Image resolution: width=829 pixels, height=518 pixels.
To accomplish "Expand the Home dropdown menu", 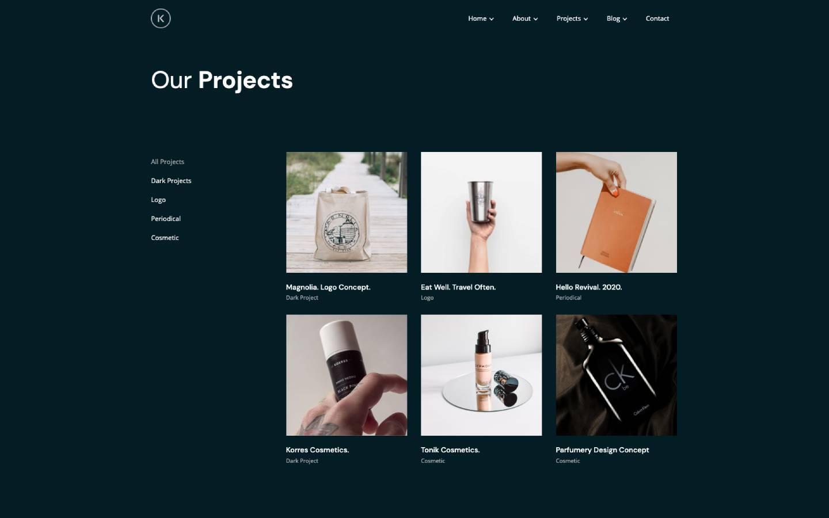I will pyautogui.click(x=481, y=18).
